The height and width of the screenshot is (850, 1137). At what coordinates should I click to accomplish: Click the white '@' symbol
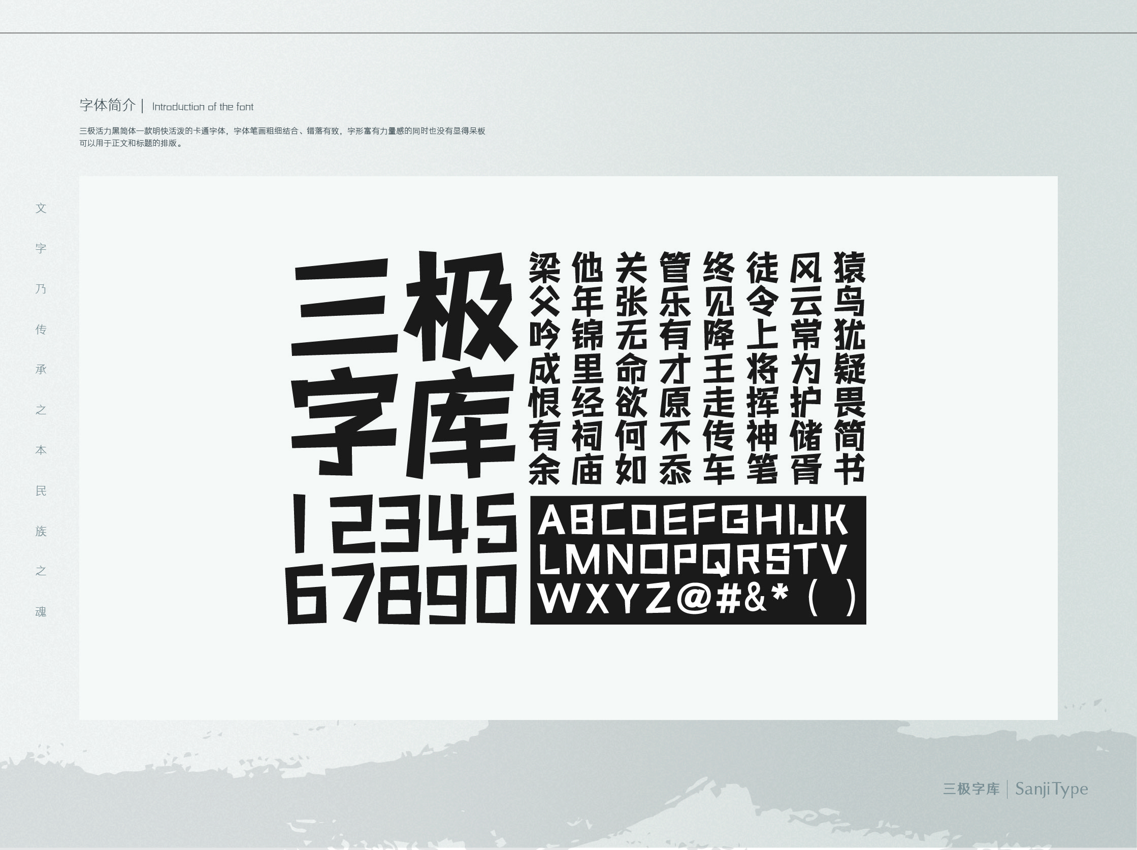[x=694, y=598]
